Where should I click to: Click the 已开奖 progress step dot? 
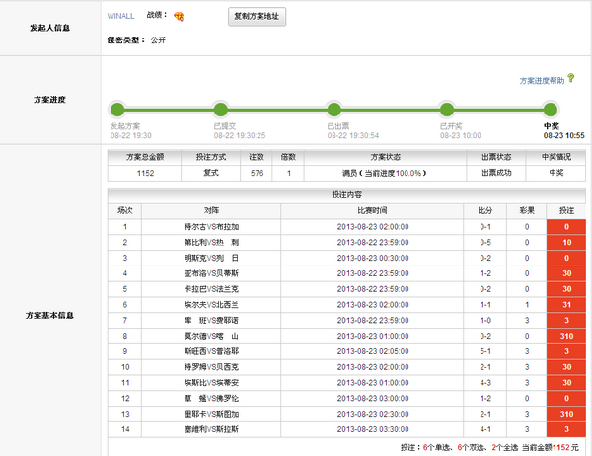(447, 110)
